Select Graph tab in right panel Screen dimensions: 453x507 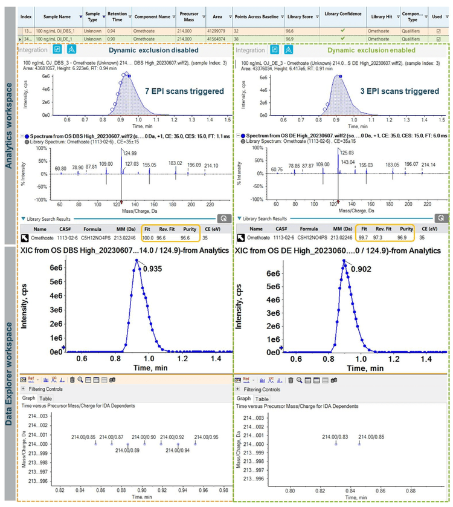[243, 399]
